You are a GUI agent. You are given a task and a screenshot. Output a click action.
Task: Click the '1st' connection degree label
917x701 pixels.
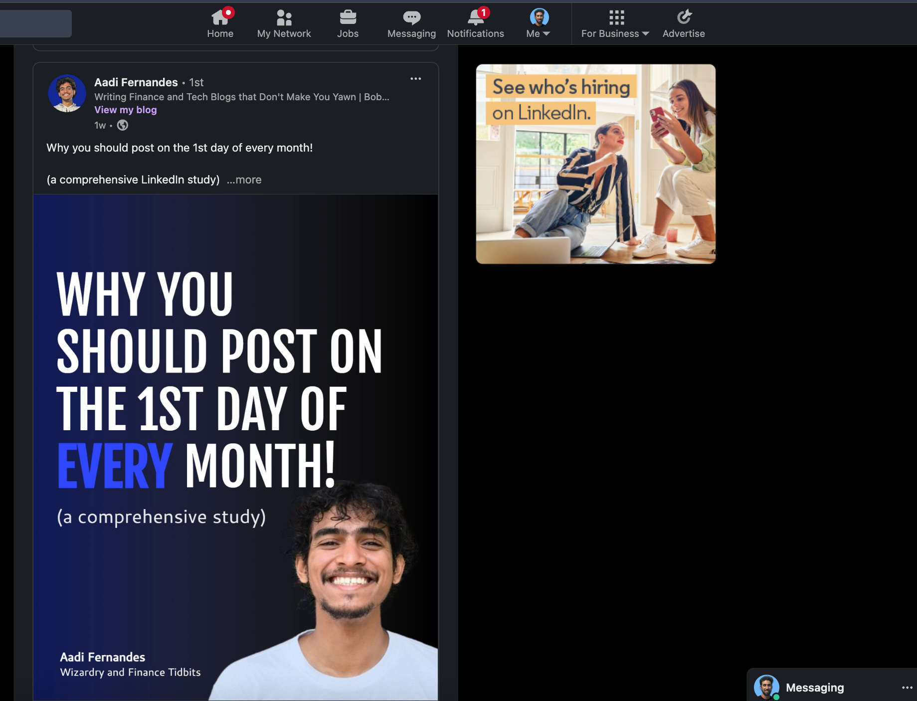tap(196, 82)
